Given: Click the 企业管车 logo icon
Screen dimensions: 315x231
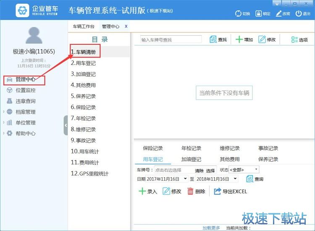Looking at the screenshot, I should [x=22, y=10].
